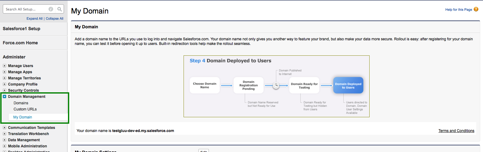This screenshot has width=483, height=152.
Task: Click the Edit button in My Domain Settings
Action: tap(203, 151)
